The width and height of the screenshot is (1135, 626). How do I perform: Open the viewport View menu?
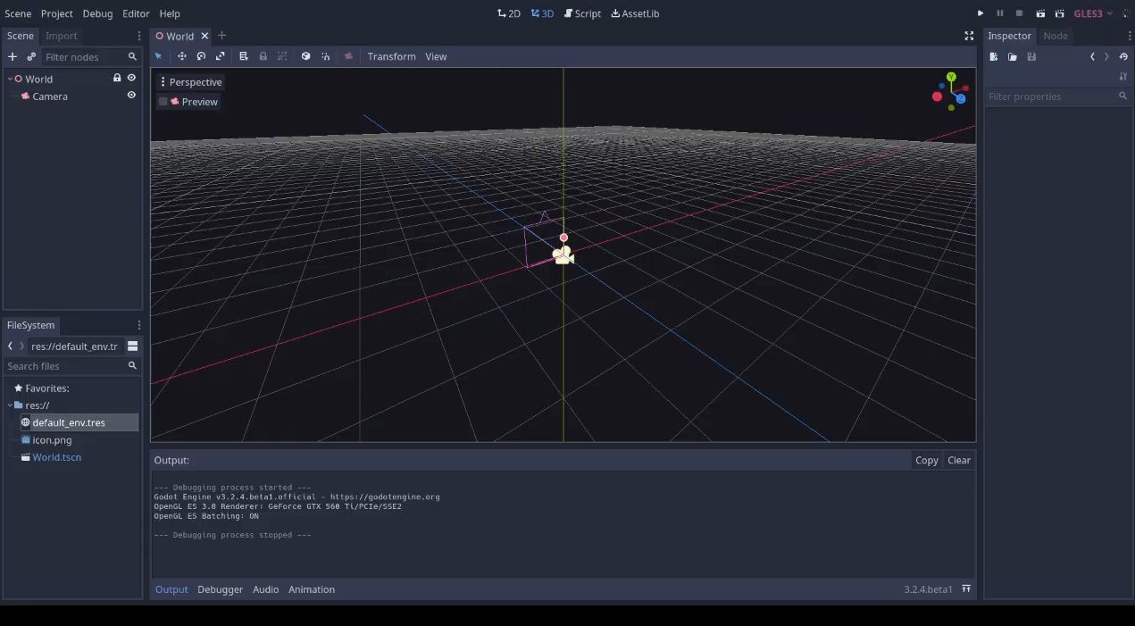pos(436,56)
